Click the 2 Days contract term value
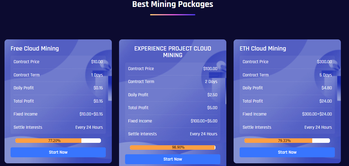Viewport: 349px width, 166px height. click(211, 81)
